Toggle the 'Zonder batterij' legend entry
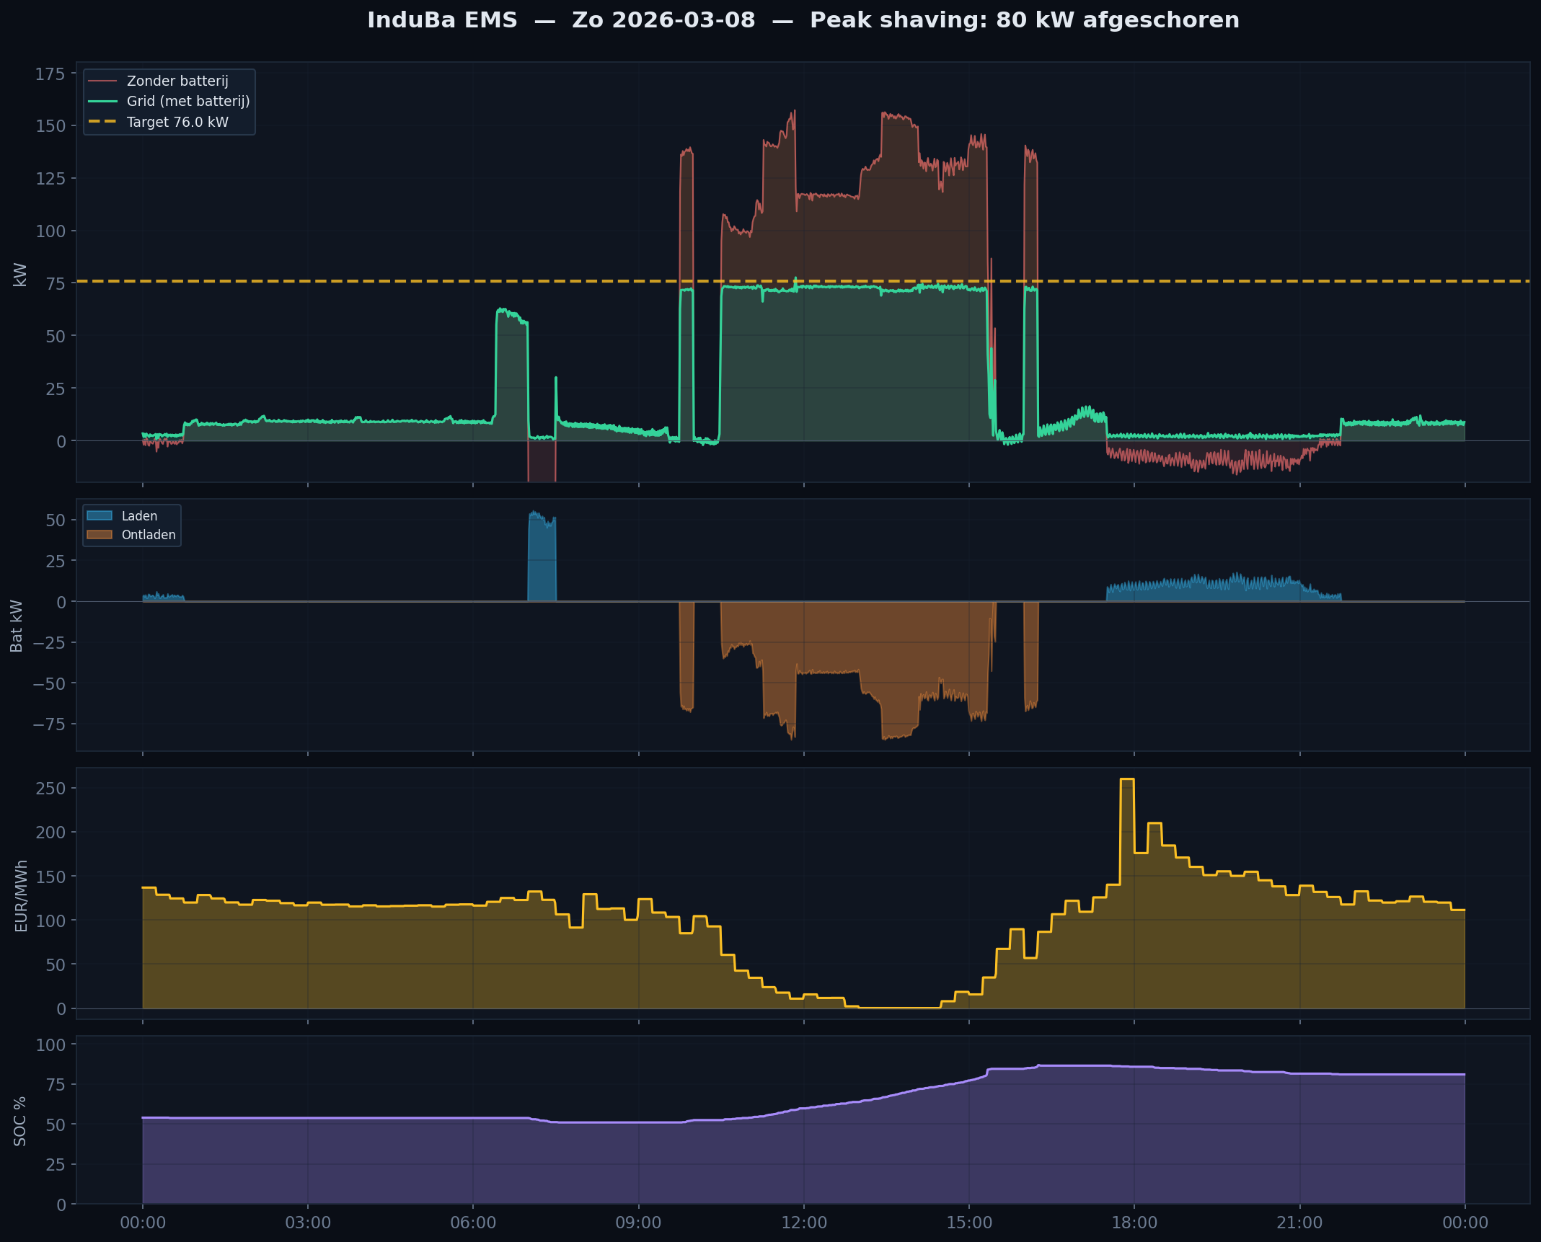 click(x=177, y=81)
